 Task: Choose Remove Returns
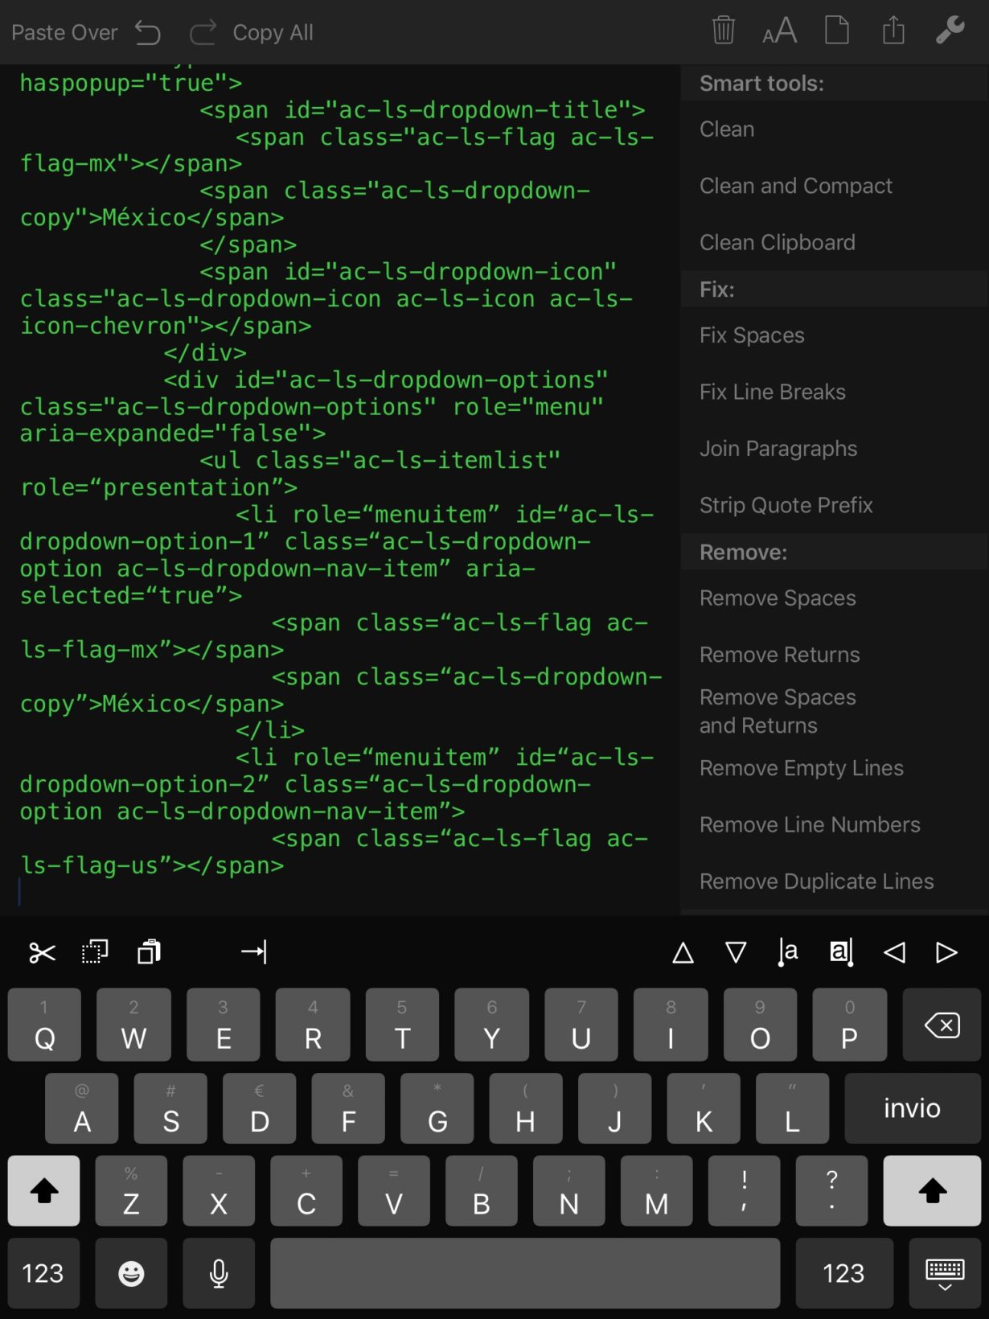coord(835,655)
